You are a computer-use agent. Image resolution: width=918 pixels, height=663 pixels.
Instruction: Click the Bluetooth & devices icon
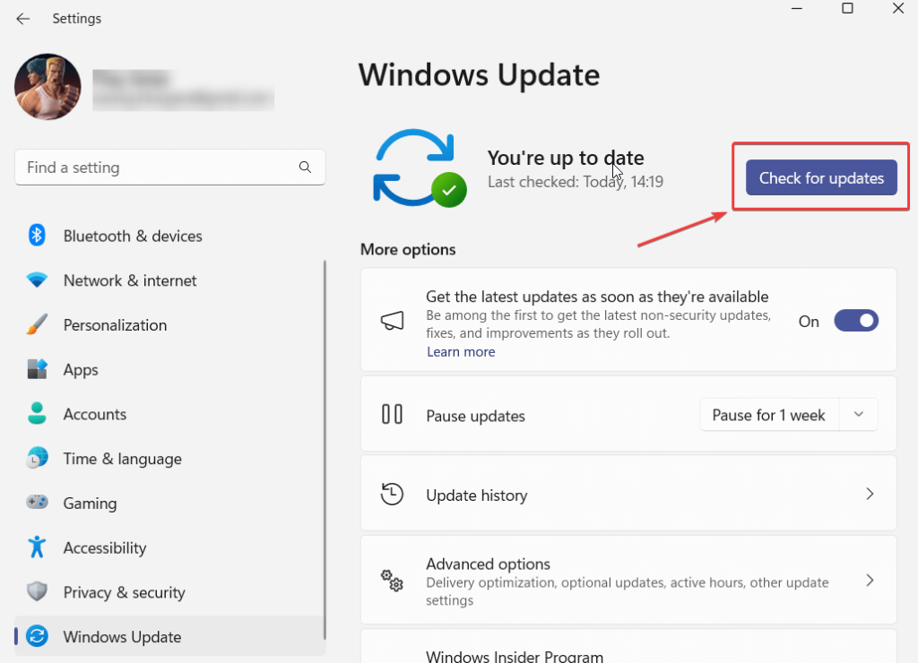click(x=37, y=236)
